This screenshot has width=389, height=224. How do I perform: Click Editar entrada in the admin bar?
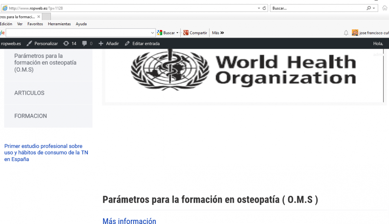point(142,43)
